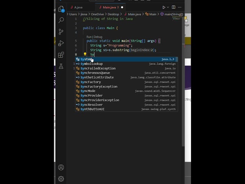Open the Extensions view
The width and height of the screenshot is (245, 184).
(x=61, y=55)
